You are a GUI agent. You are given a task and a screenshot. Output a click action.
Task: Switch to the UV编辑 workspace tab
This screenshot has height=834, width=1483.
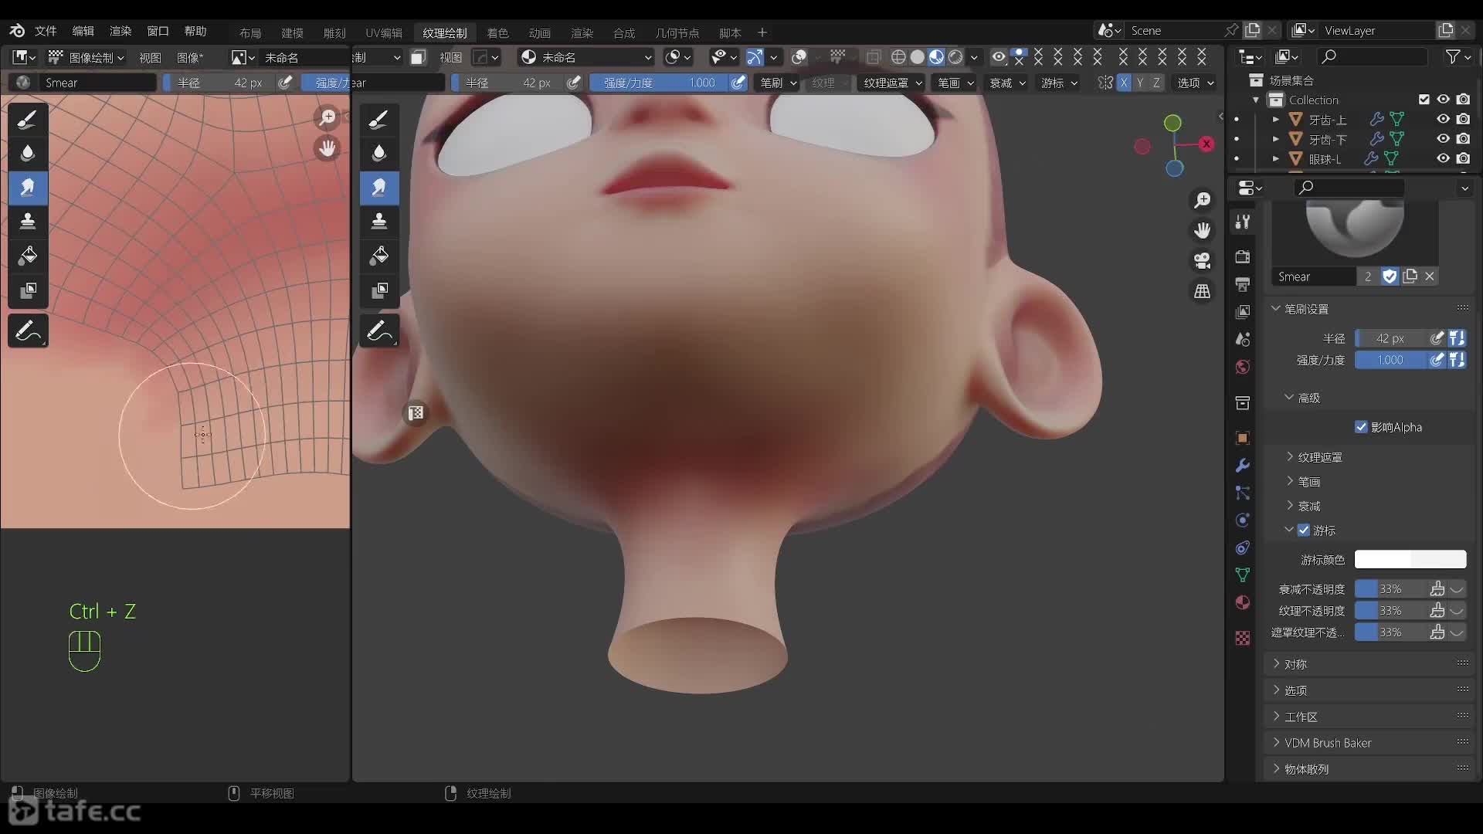click(384, 32)
